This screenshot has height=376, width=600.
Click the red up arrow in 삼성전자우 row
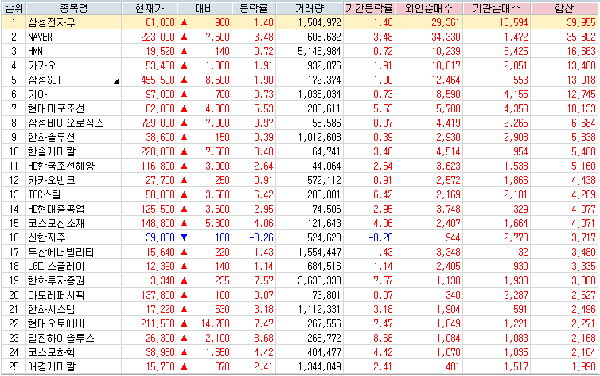pyautogui.click(x=184, y=22)
